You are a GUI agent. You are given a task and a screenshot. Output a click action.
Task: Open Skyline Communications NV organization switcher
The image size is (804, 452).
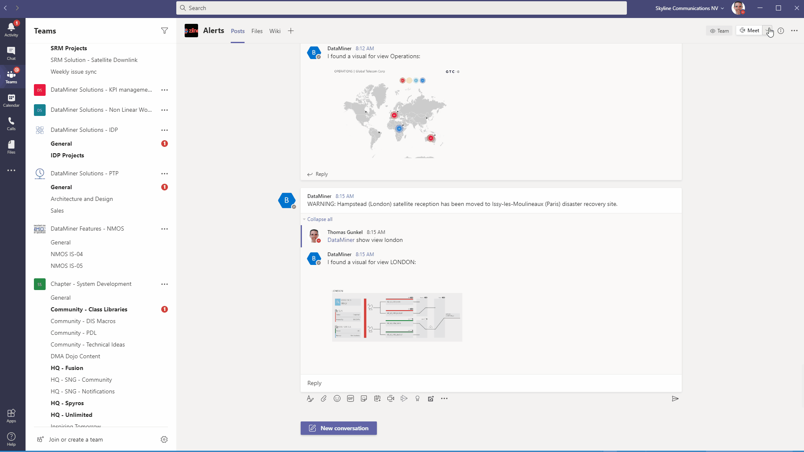coord(690,8)
